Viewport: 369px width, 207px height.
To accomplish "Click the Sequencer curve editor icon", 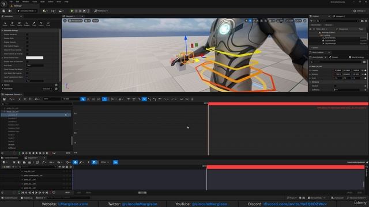I will tap(115, 162).
